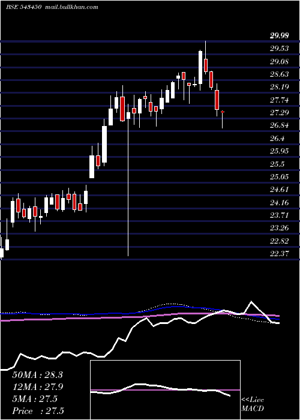Click the BSE 543450 ticker label
Viewport: 300px width, 420px height.
tap(24, 7)
